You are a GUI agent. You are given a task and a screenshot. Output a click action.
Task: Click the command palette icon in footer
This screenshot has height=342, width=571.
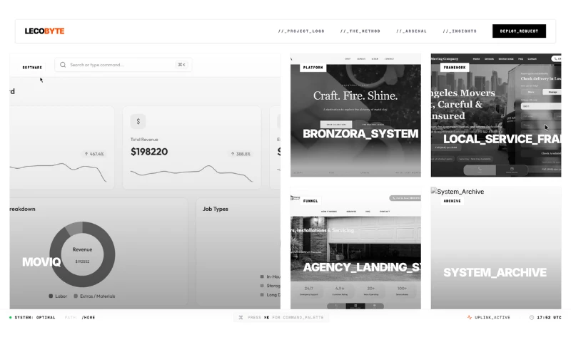click(x=241, y=318)
